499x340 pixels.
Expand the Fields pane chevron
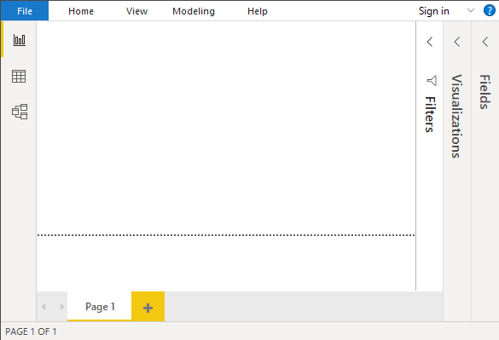(x=485, y=42)
